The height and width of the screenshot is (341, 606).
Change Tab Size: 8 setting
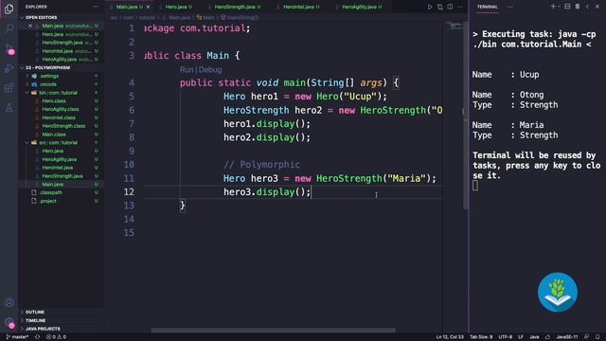click(x=481, y=337)
